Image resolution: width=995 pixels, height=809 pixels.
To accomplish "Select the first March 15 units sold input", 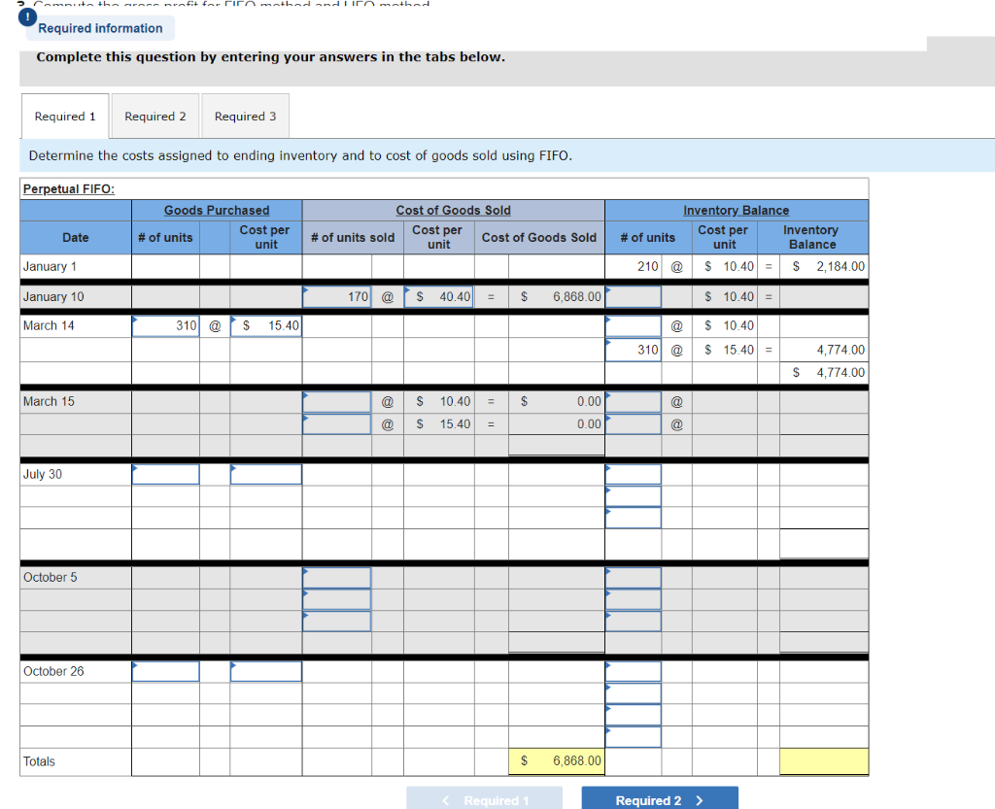I will tap(336, 401).
